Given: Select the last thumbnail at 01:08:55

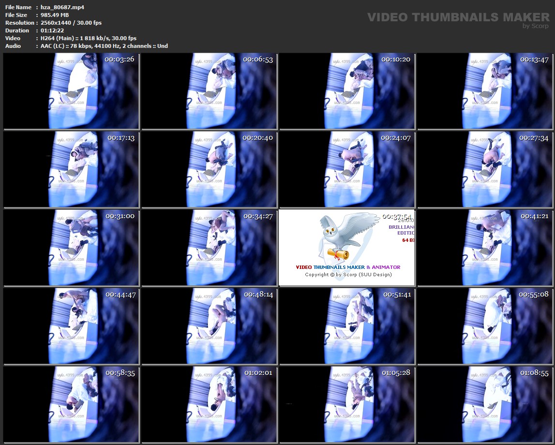Looking at the screenshot, I should click(486, 404).
